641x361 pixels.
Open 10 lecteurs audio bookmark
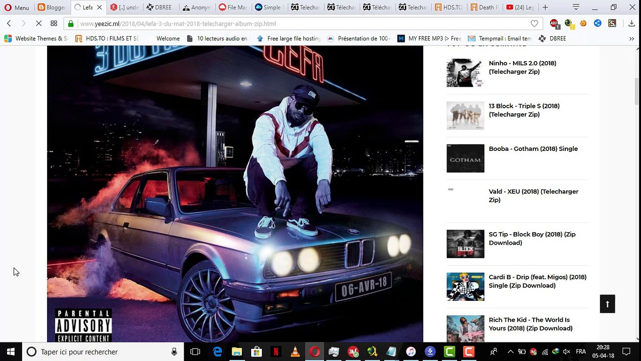[x=217, y=38]
